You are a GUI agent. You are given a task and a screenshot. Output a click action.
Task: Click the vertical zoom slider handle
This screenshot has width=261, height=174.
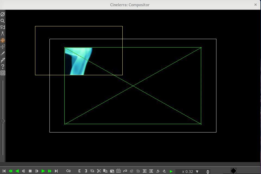click(x=2, y=121)
